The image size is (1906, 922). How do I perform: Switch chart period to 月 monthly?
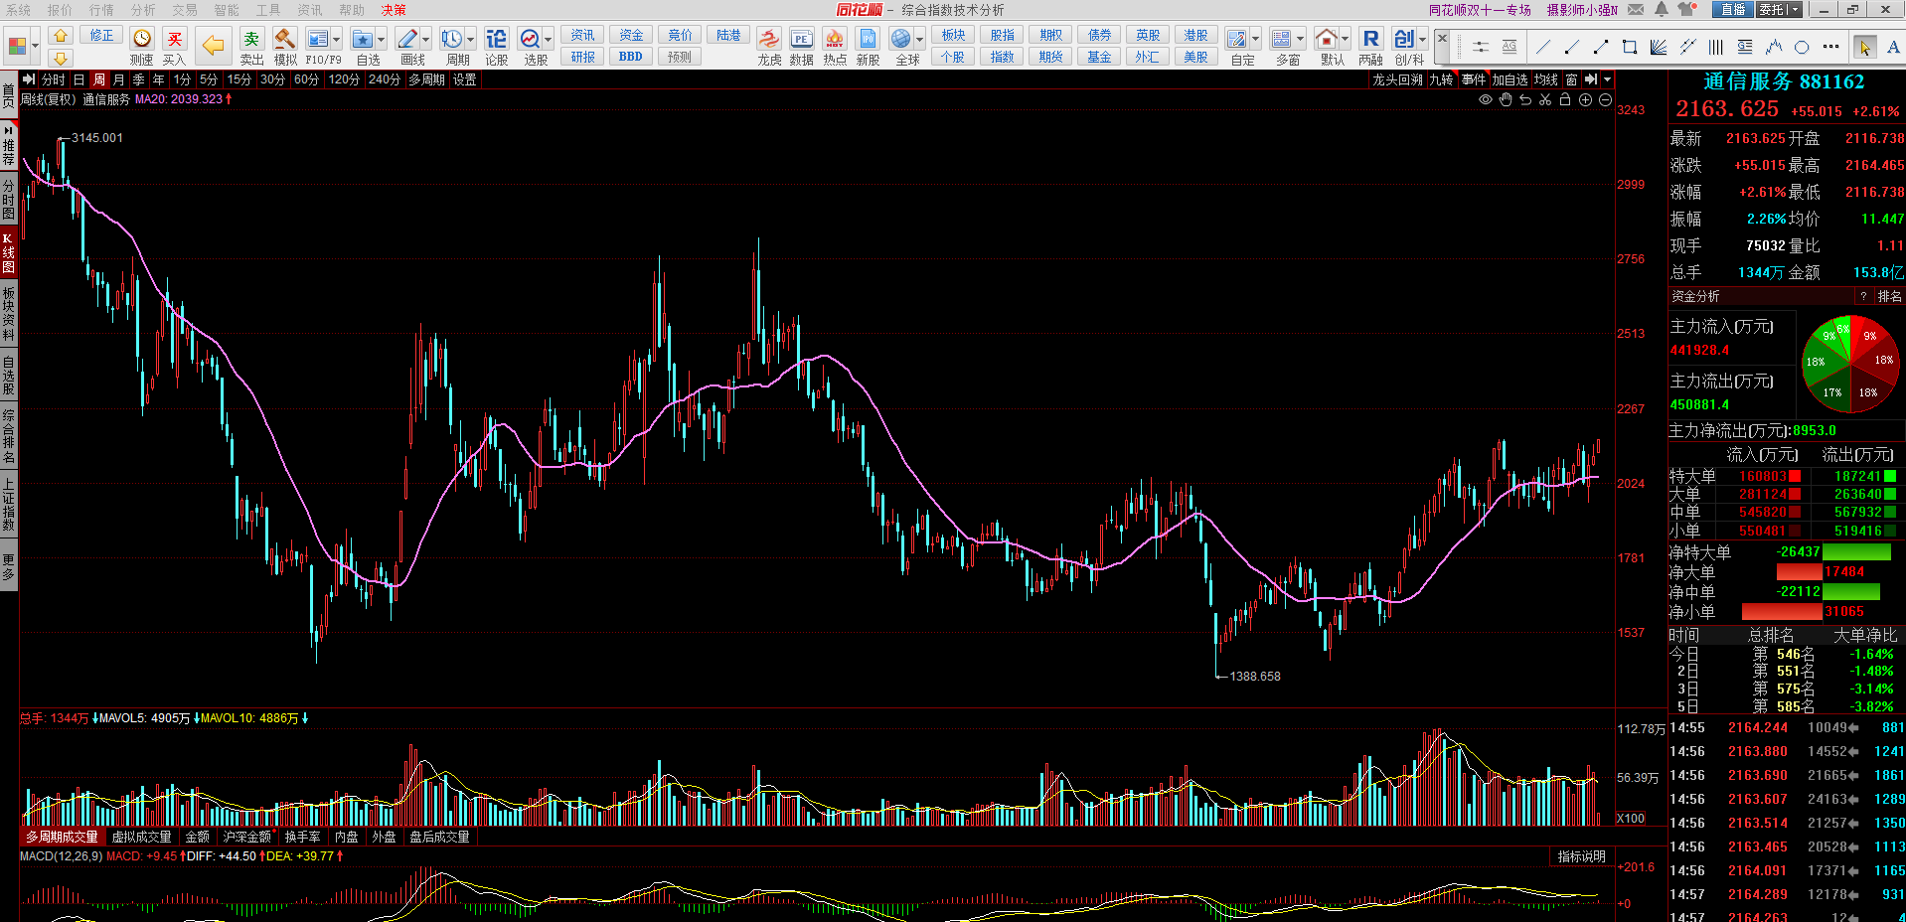point(119,79)
